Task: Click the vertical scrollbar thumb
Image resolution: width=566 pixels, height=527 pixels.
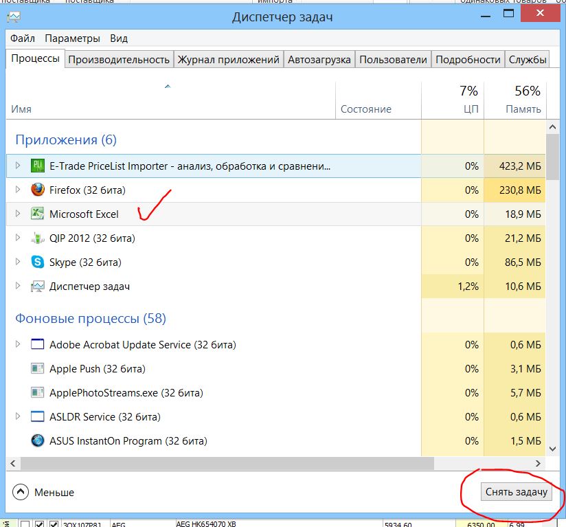Action: pyautogui.click(x=552, y=157)
